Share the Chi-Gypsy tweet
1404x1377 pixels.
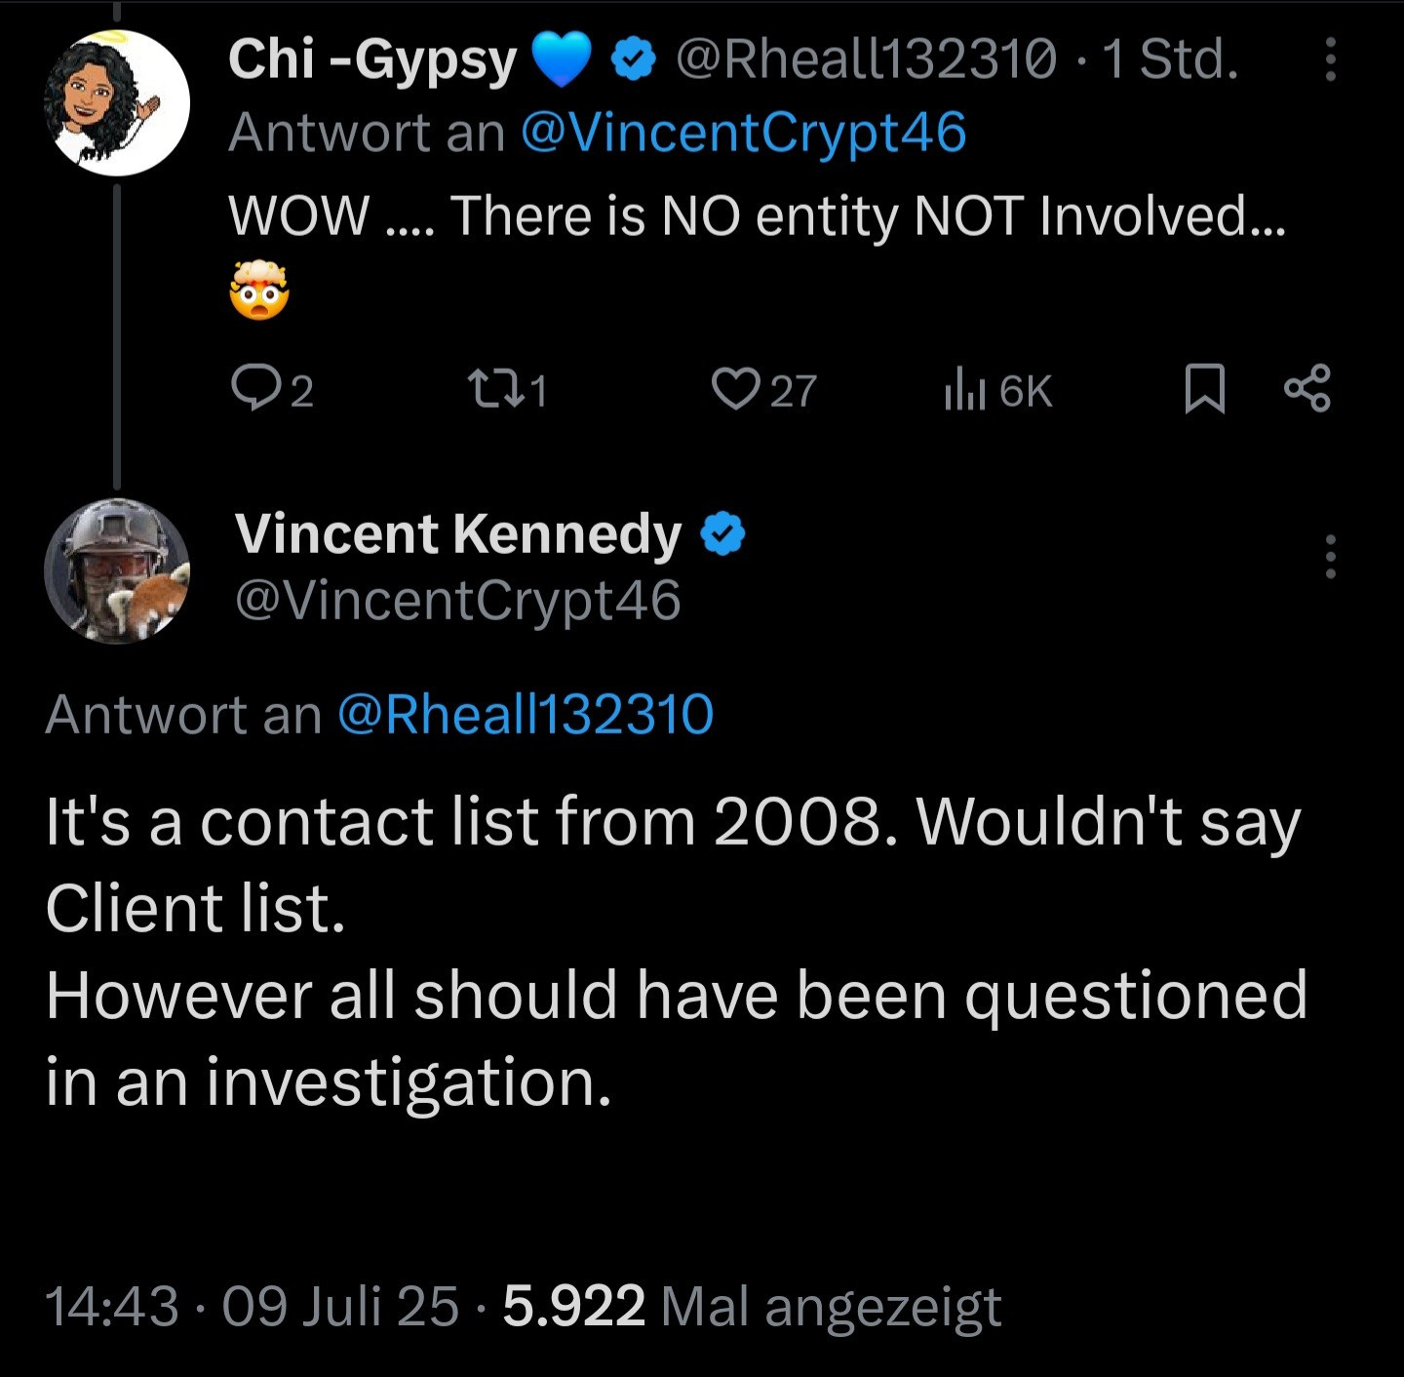pos(1306,389)
